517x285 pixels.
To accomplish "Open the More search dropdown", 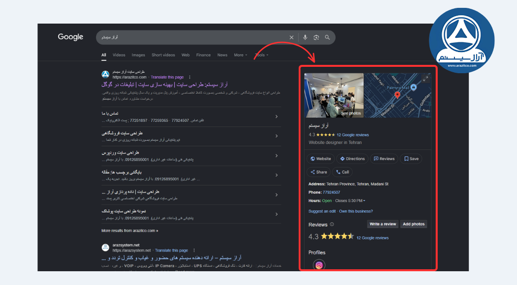I will pyautogui.click(x=240, y=55).
